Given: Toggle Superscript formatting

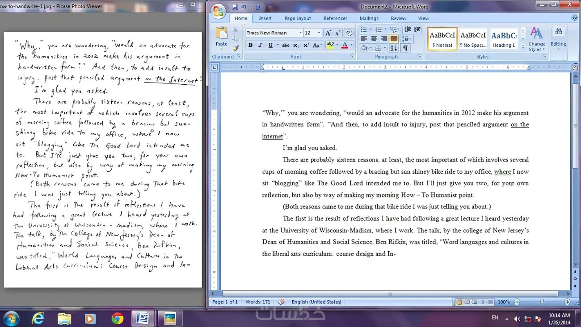Looking at the screenshot, I should click(306, 45).
